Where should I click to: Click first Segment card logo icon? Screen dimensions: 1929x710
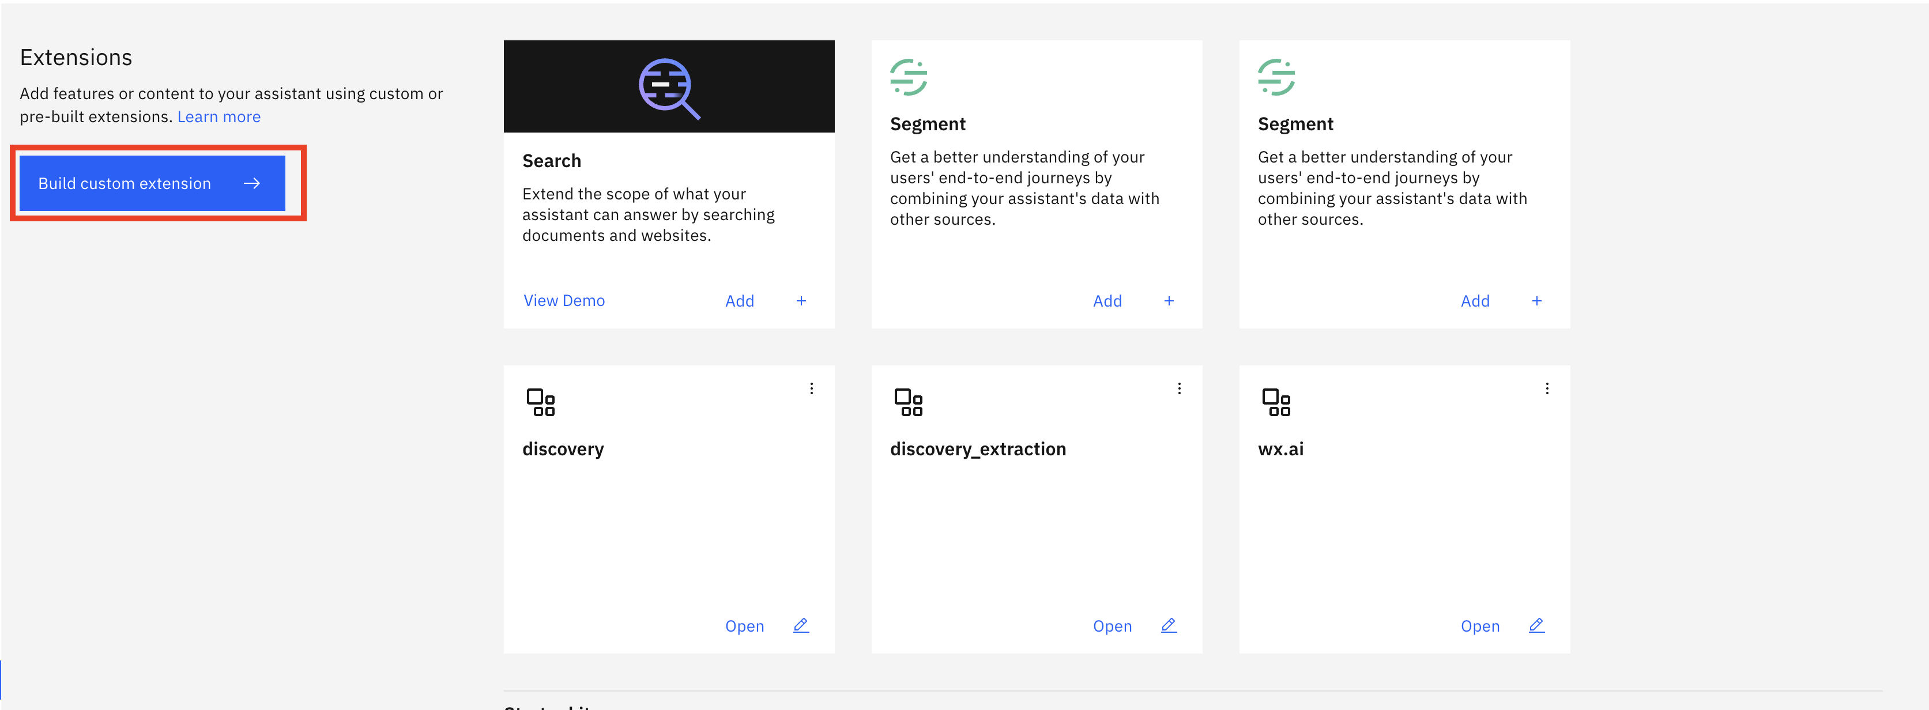(909, 77)
